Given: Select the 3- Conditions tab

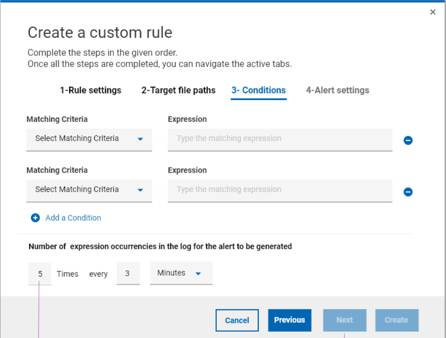Looking at the screenshot, I should [x=258, y=90].
